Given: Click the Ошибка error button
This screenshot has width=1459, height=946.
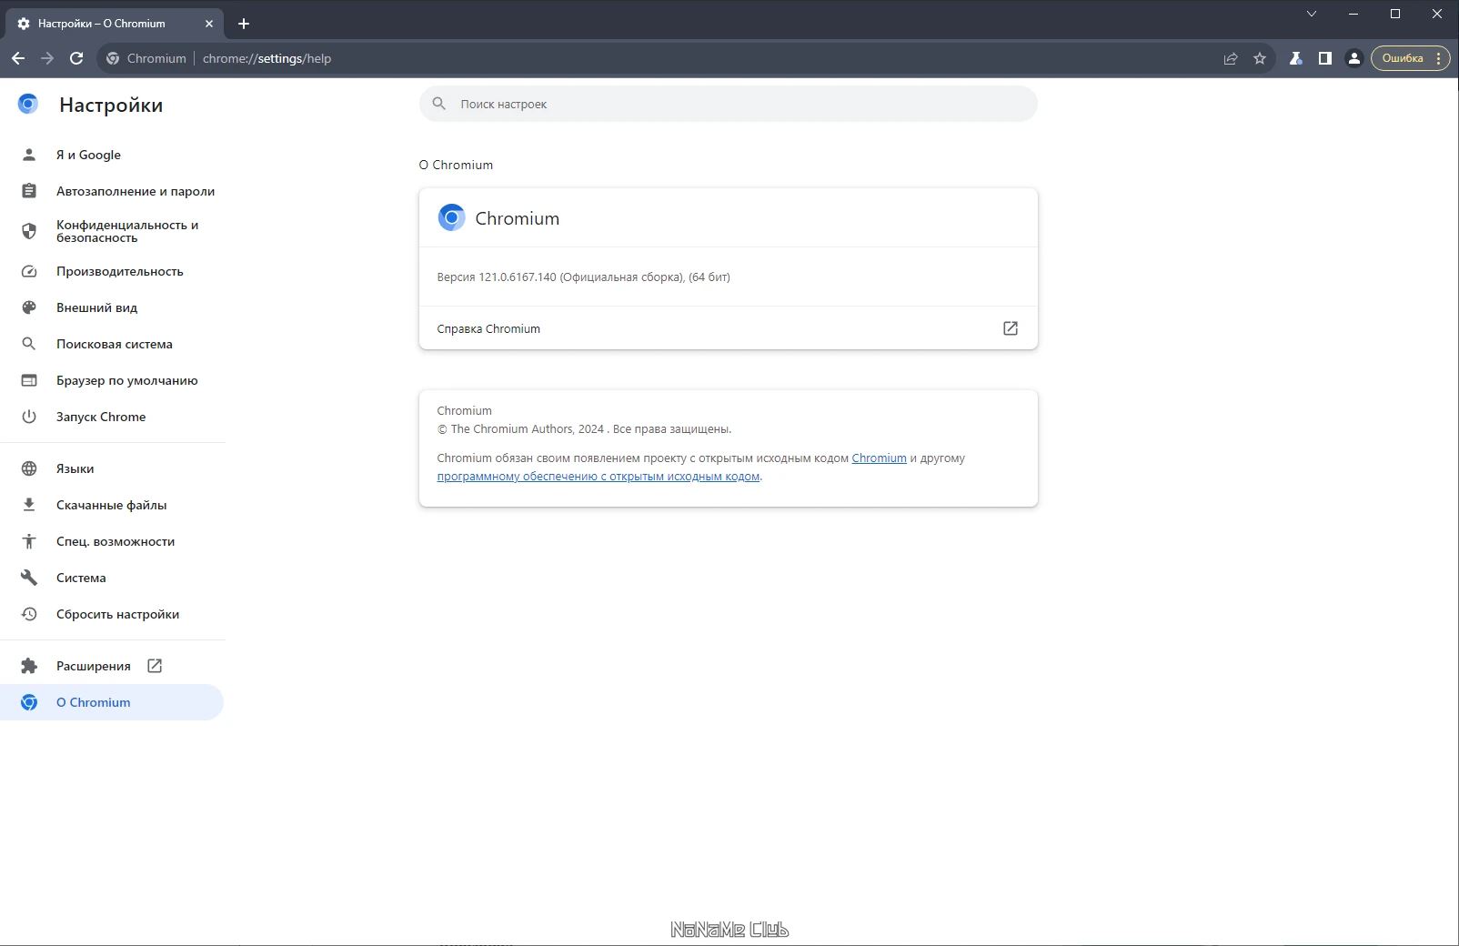Looking at the screenshot, I should (x=1403, y=58).
